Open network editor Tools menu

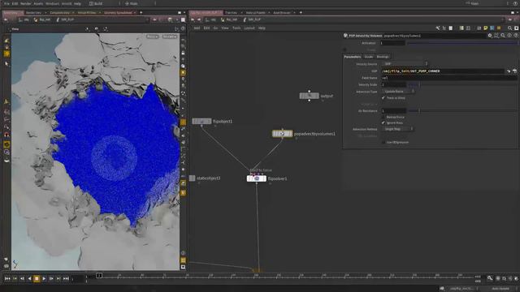pyautogui.click(x=236, y=28)
